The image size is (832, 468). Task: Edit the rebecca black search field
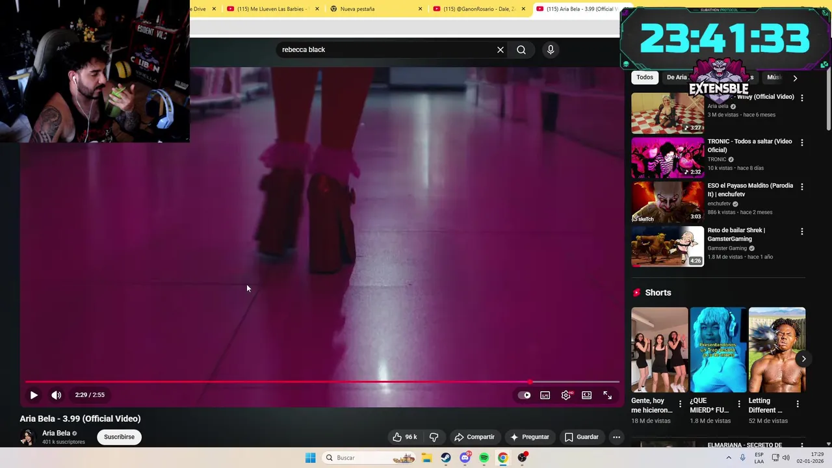click(387, 50)
